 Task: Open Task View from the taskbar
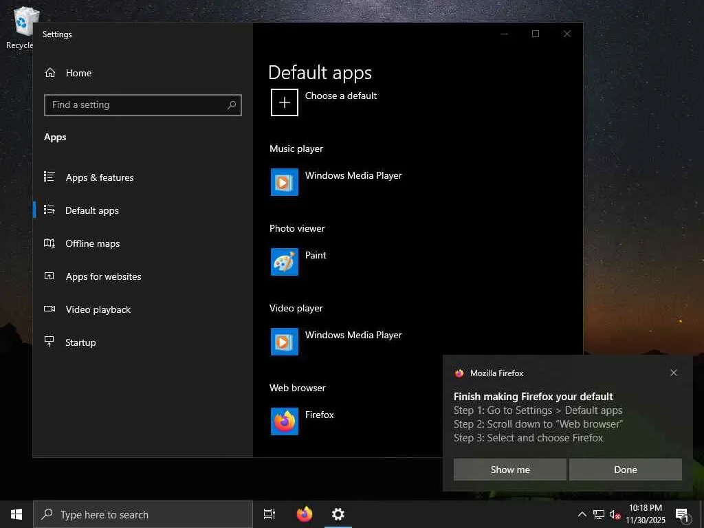[x=269, y=514]
